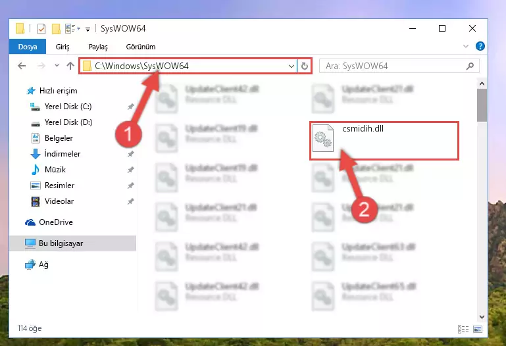Open the Görünüm ribbon tab
The height and width of the screenshot is (346, 506).
141,47
